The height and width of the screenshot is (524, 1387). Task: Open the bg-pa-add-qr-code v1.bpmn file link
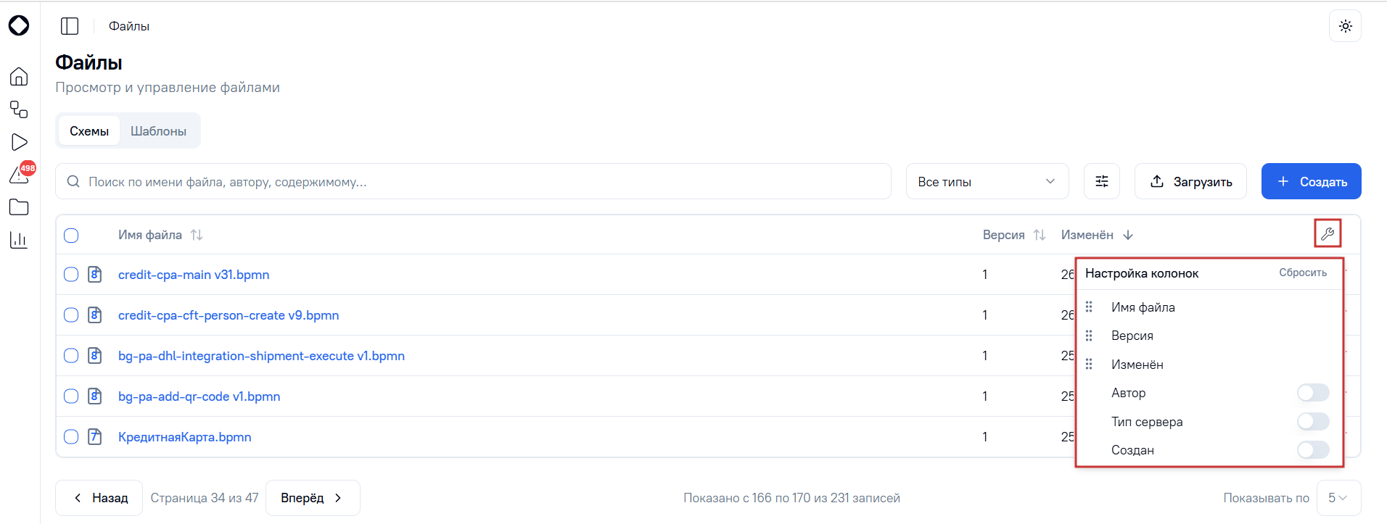pyautogui.click(x=199, y=396)
